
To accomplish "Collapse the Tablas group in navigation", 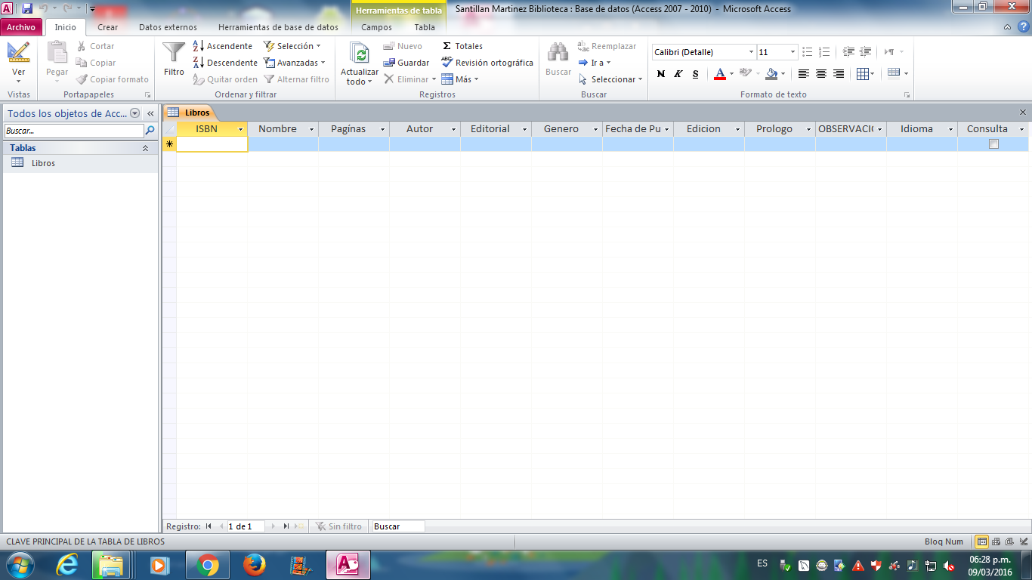I will pos(145,148).
